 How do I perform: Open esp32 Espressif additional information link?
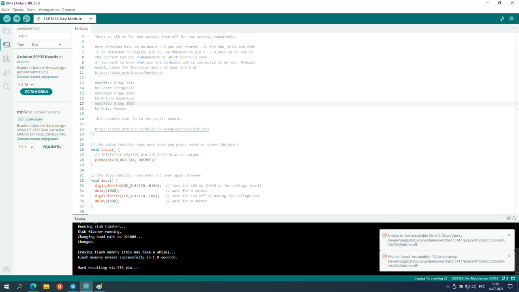click(37, 139)
